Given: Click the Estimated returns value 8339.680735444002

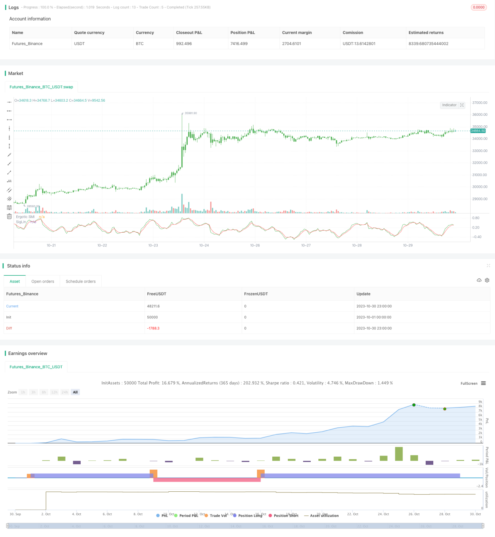Looking at the screenshot, I should point(428,44).
